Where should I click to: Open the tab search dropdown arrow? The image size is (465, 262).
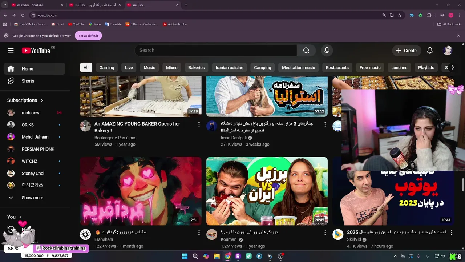click(5, 5)
